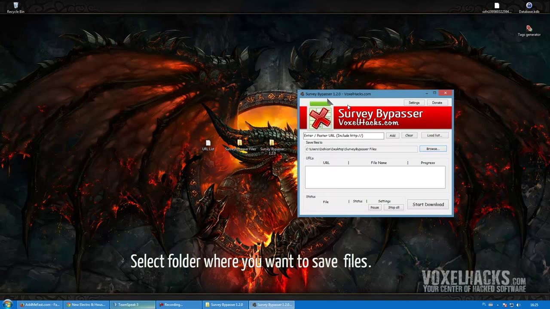Click the Stop all button
This screenshot has height=309, width=550.
pyautogui.click(x=394, y=208)
